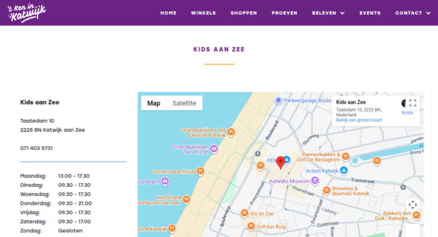Select the 2225 BN Katwijk aan Zee text

52,130
